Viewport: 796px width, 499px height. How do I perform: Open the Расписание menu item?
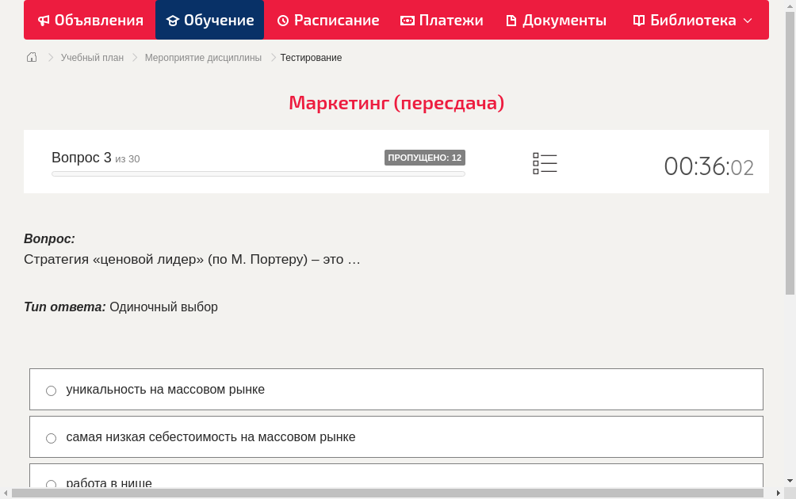point(327,20)
